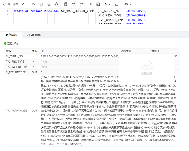
Task: Redo the last edit
Action: [81, 4]
